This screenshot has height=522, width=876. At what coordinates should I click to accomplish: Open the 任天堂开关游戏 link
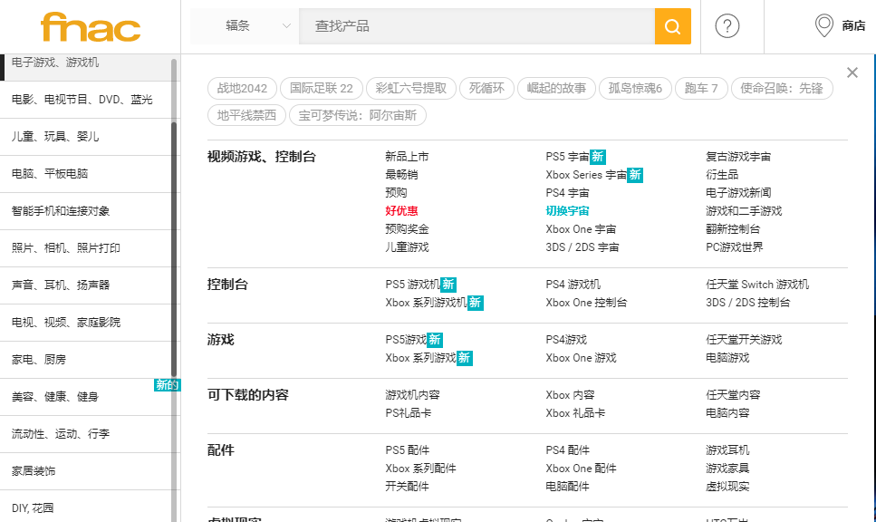744,340
